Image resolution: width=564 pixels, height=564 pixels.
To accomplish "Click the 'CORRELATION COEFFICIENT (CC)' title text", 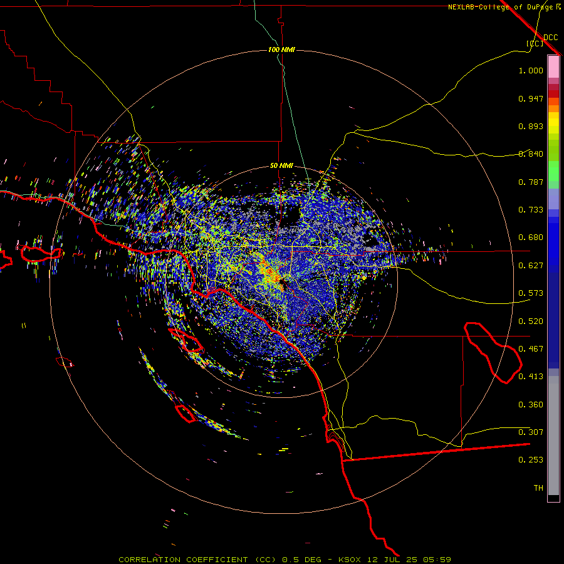I will (197, 560).
